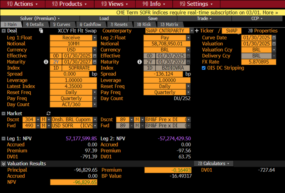Image resolution: width=285 pixels, height=193 pixels.
Task: Toggle the OIS DC Stripping checkbox
Action: (x=204, y=68)
